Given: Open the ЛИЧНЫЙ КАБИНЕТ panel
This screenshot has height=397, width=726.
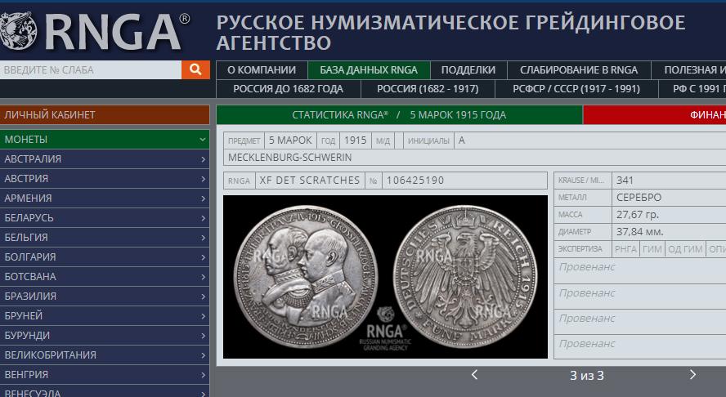Looking at the screenshot, I should (105, 114).
